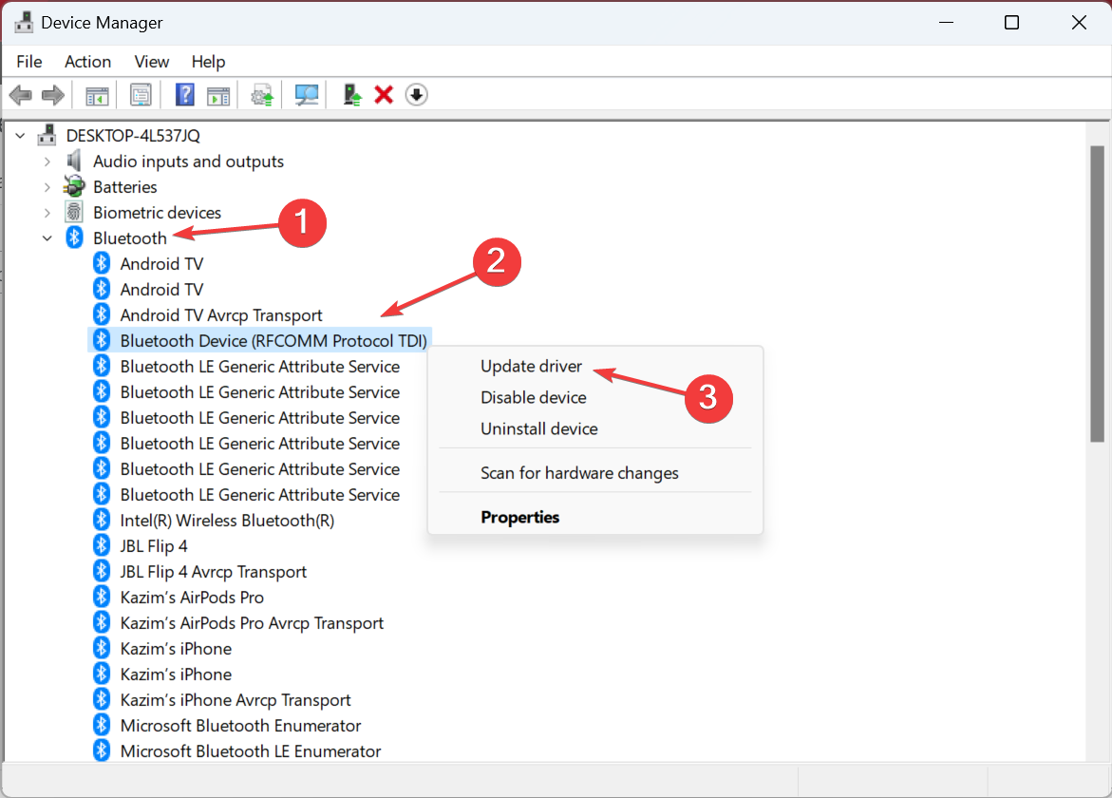Maximize the Device Manager window

click(1012, 23)
